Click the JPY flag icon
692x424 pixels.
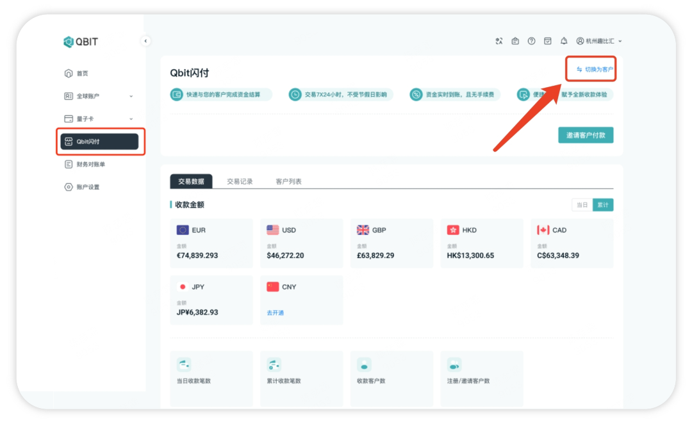[x=183, y=287]
